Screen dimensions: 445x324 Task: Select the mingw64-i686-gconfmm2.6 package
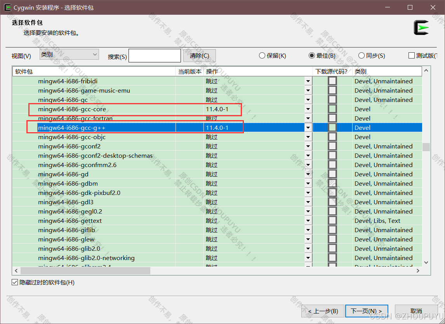(x=217, y=165)
